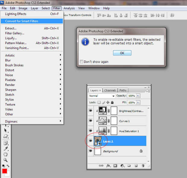Screen dimensions: 187x178
Task: Click Distribute Top Edges icon
Action: coord(135,15)
